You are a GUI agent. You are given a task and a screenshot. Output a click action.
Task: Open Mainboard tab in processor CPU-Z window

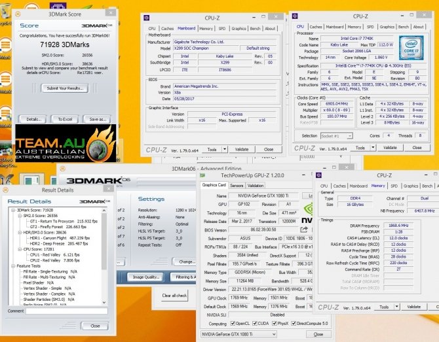tap(335, 27)
